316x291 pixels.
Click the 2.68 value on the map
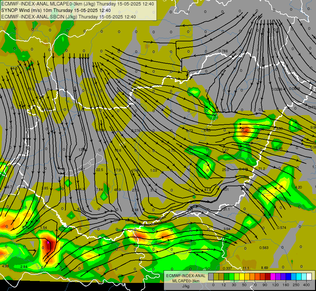(135, 210)
